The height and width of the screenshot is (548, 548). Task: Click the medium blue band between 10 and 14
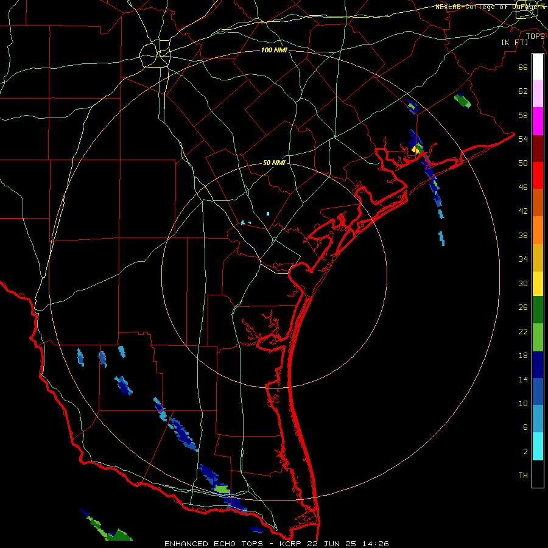(x=538, y=392)
